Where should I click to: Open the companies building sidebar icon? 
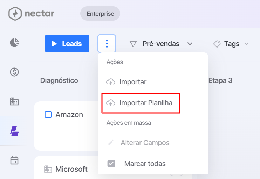[x=14, y=101]
